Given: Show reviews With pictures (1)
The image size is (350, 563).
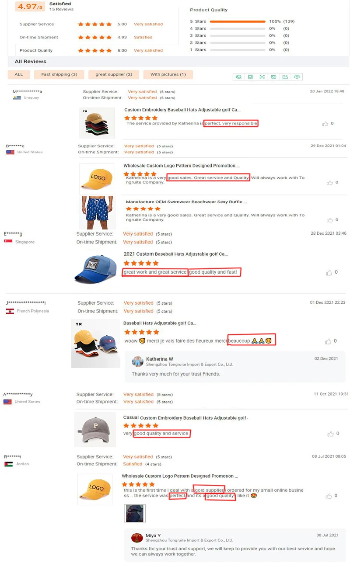Looking at the screenshot, I should [x=168, y=74].
